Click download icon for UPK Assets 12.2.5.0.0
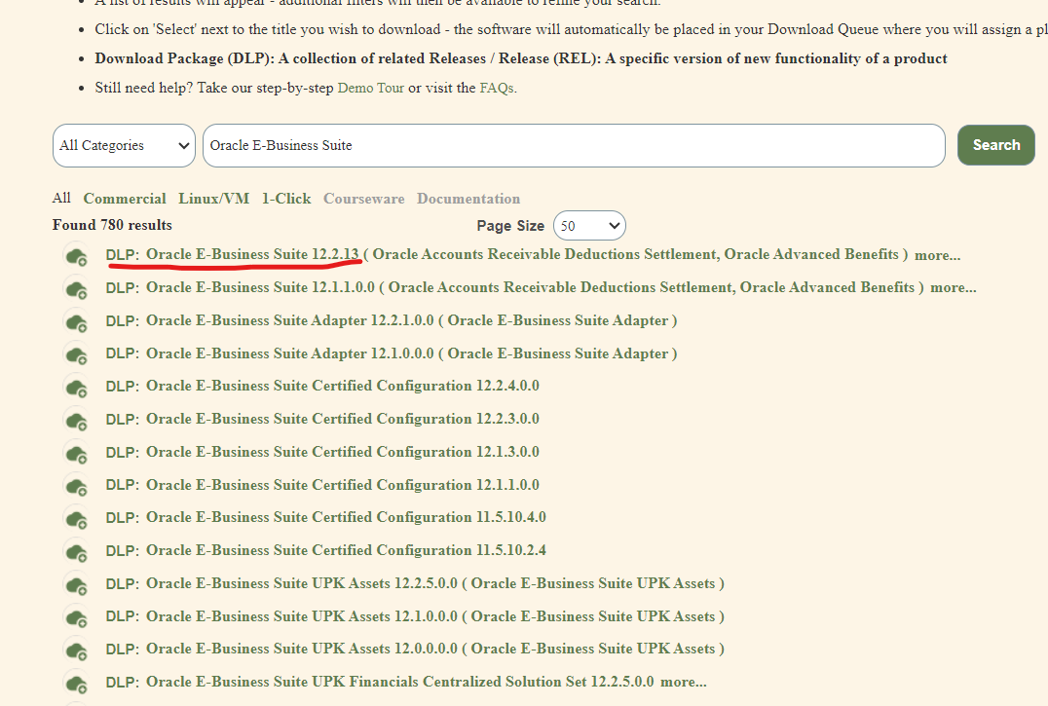The width and height of the screenshot is (1048, 706). [x=76, y=585]
